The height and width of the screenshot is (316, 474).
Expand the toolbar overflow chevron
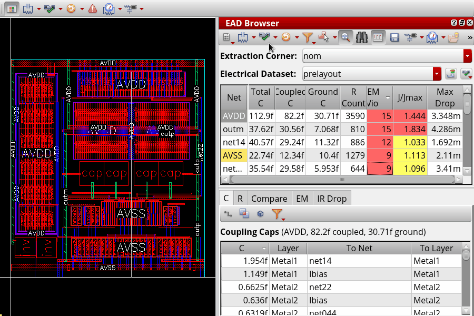click(x=470, y=37)
